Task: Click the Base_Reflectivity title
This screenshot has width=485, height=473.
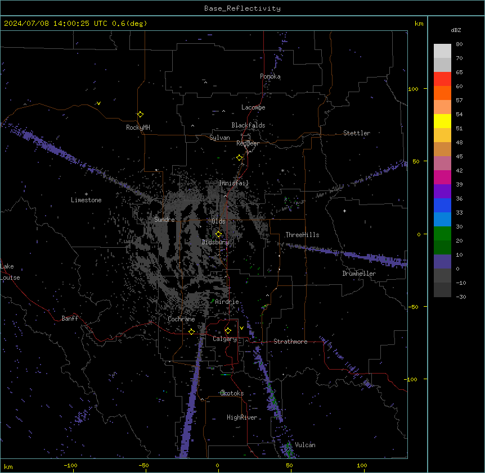Action: [242, 8]
